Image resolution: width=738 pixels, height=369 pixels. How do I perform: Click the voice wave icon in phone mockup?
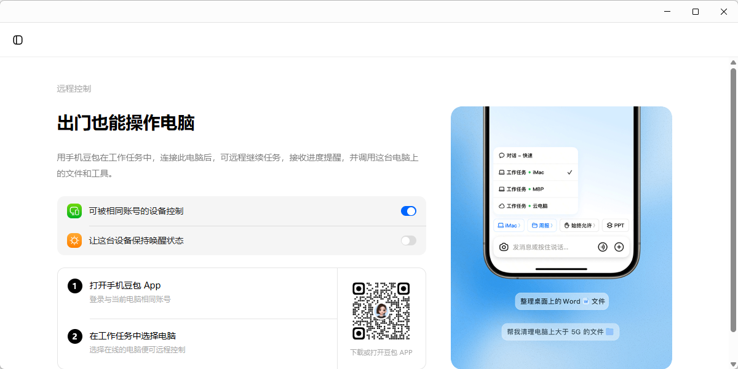[603, 247]
